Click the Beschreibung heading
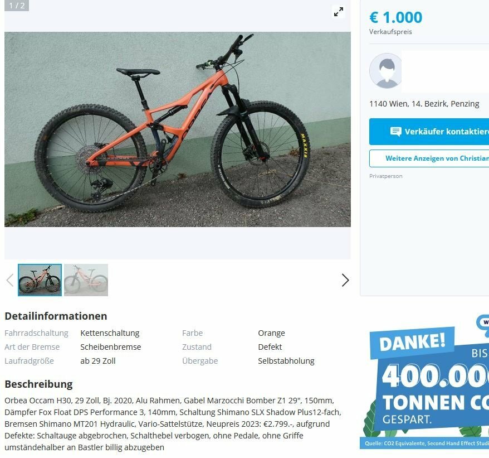Screen dimensions: 489x458 38,384
